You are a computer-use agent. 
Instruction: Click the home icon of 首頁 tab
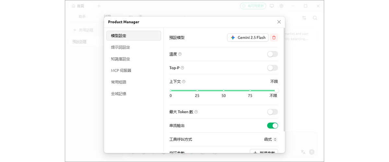click(x=73, y=6)
